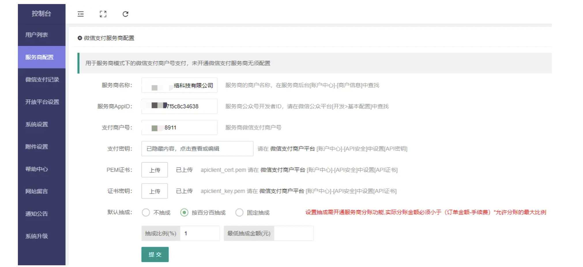Image resolution: width=583 pixels, height=267 pixels.
Task: Click the 最低抽成金额(元) input field
Action: [x=294, y=233]
